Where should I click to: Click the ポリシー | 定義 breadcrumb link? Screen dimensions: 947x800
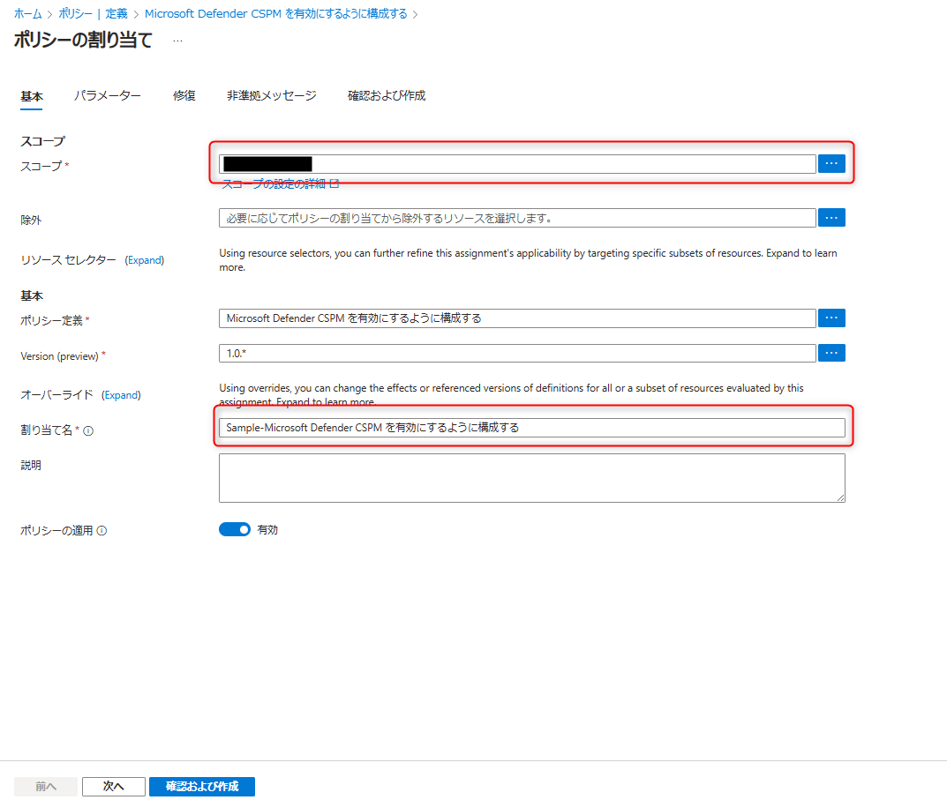coord(93,13)
